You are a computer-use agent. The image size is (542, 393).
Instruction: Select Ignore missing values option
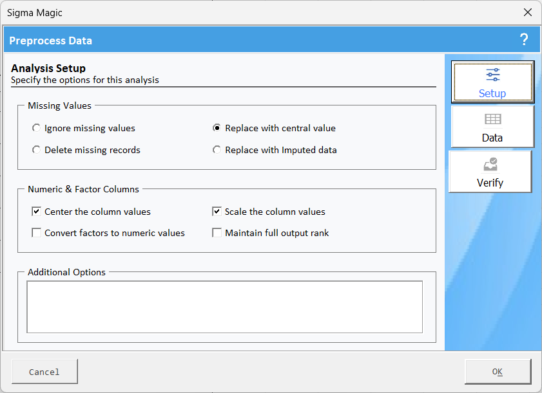(37, 128)
